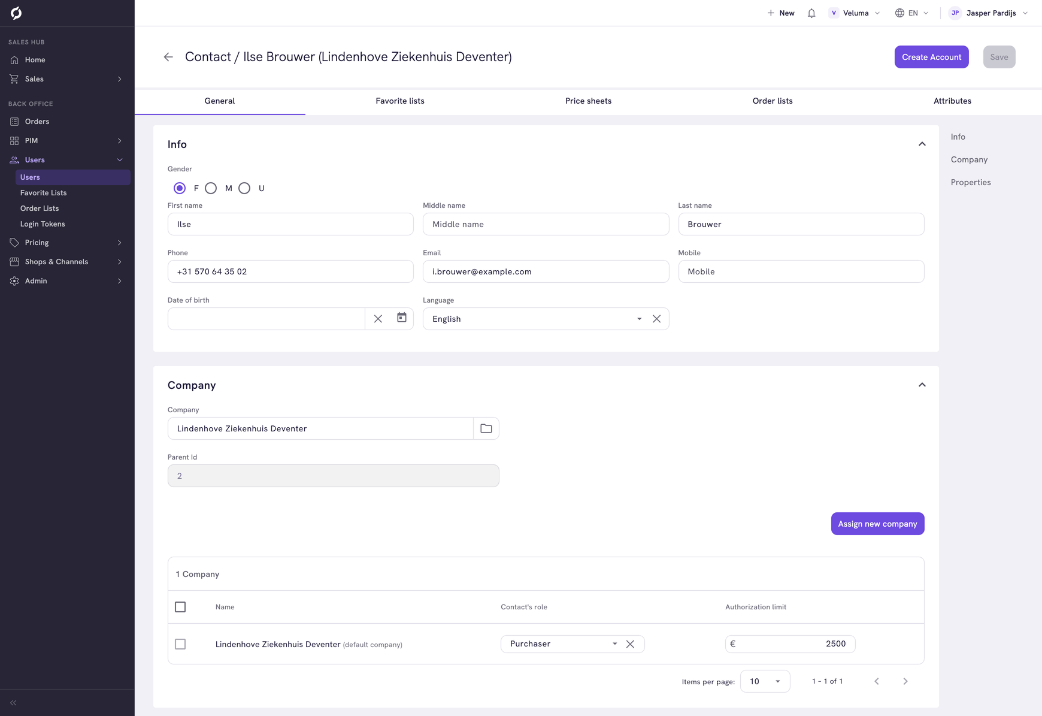The width and height of the screenshot is (1042, 716).
Task: Clear the date of birth field
Action: pyautogui.click(x=378, y=319)
